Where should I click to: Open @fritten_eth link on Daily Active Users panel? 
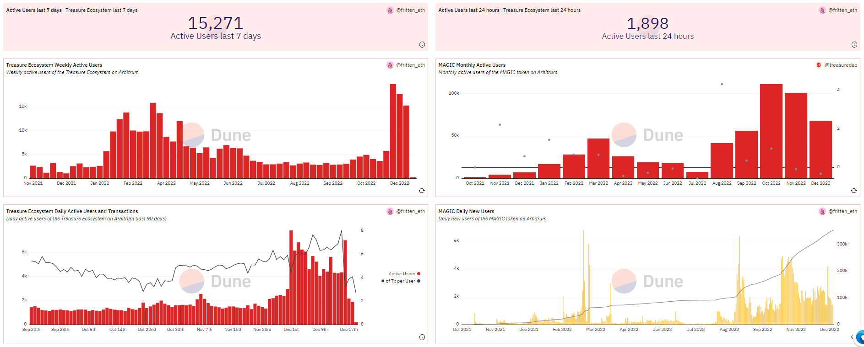click(411, 211)
